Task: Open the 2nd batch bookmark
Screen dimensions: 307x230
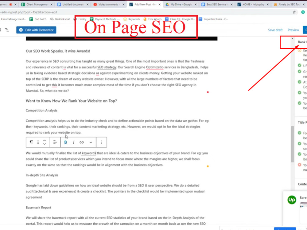Action: click(x=38, y=19)
